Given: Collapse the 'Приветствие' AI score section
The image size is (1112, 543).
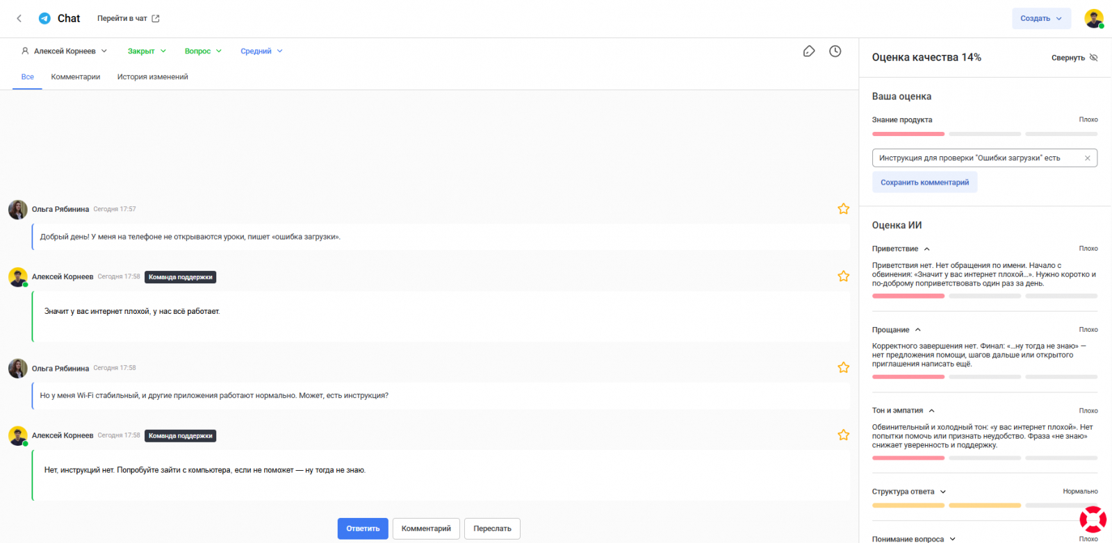Looking at the screenshot, I should tap(927, 249).
